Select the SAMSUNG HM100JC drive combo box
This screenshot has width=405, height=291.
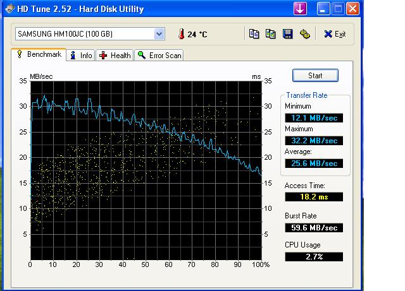pyautogui.click(x=90, y=33)
